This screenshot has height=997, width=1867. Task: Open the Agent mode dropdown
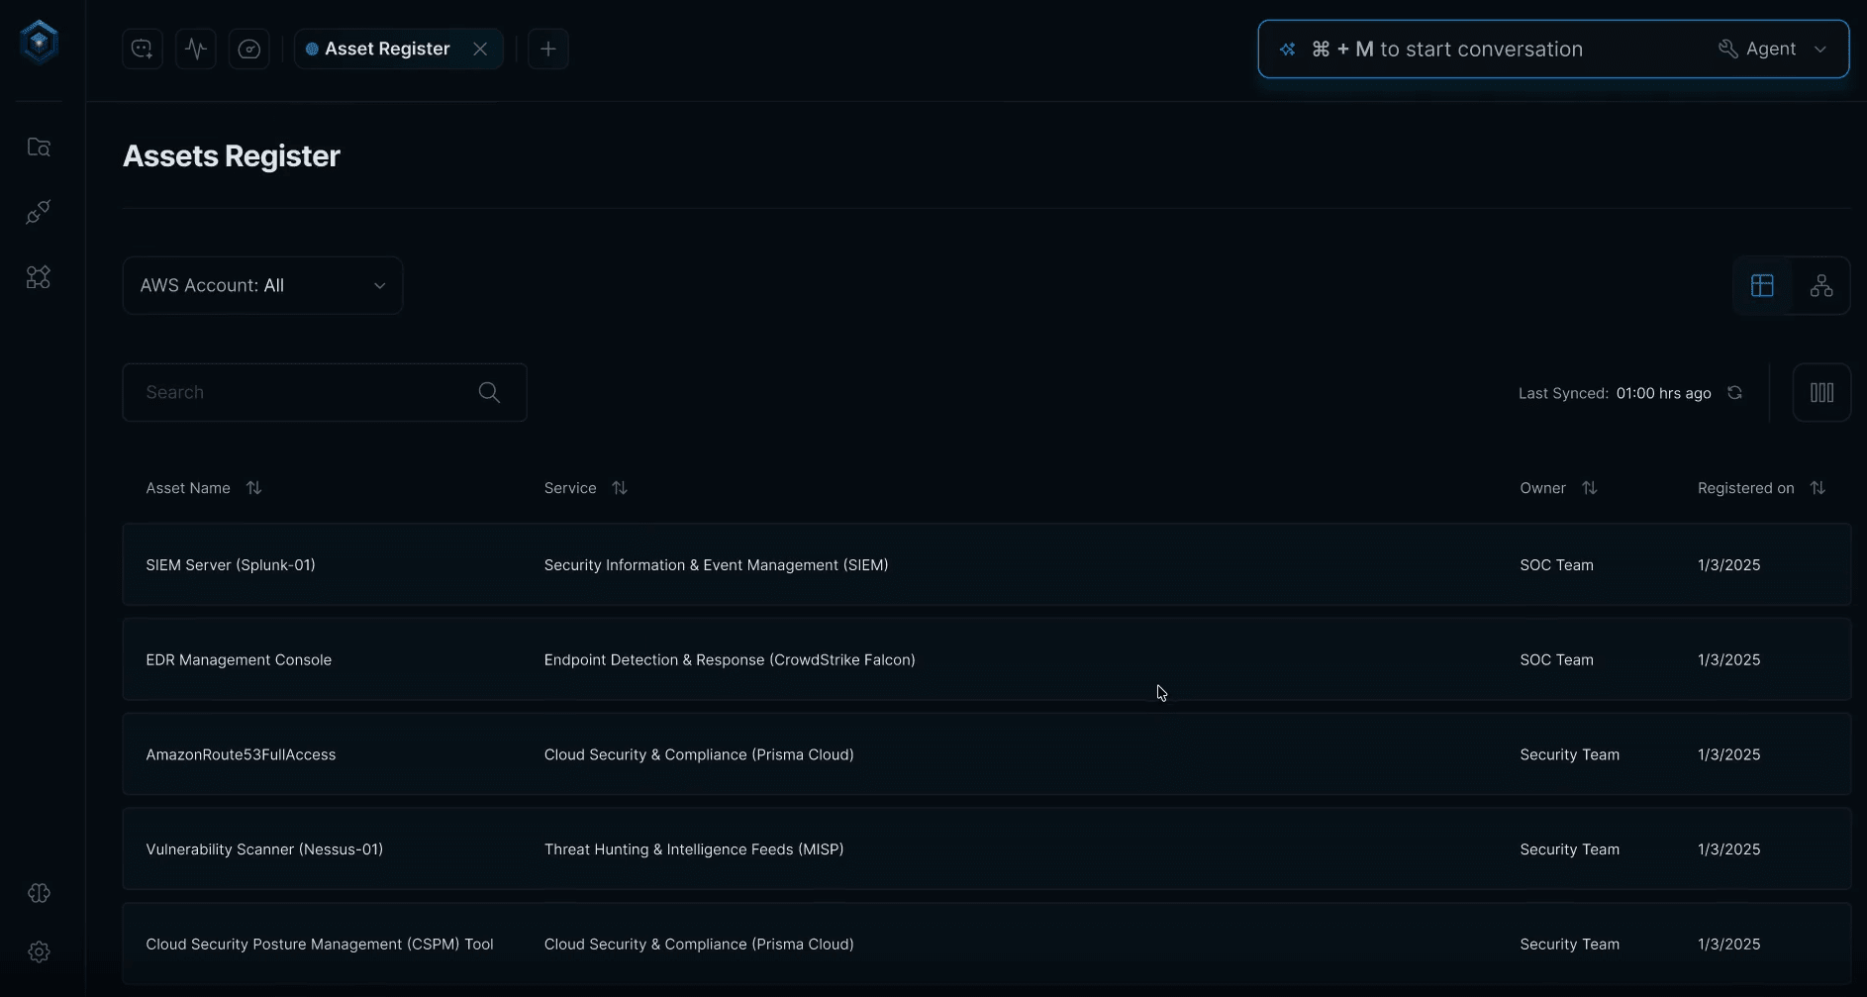(1772, 50)
